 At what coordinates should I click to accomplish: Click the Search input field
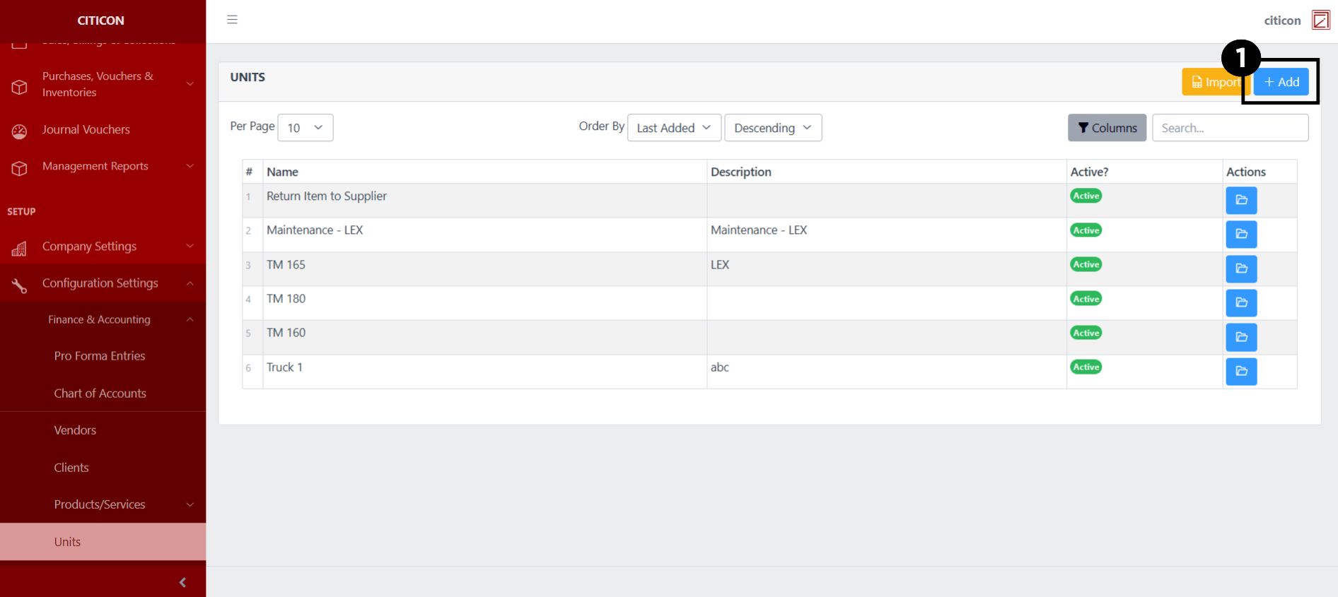click(1229, 128)
